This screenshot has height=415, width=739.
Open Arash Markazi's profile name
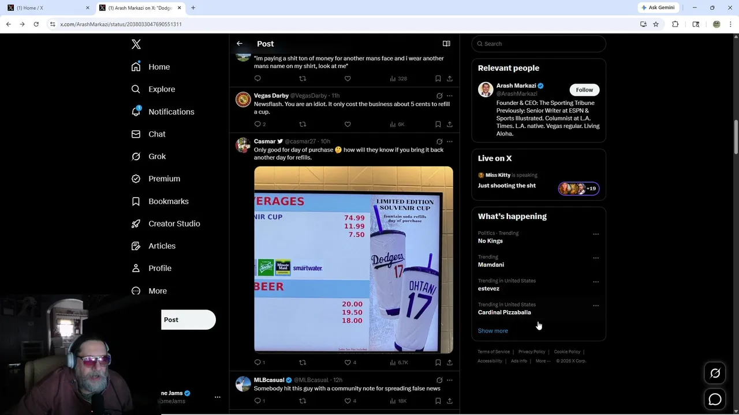tap(516, 86)
